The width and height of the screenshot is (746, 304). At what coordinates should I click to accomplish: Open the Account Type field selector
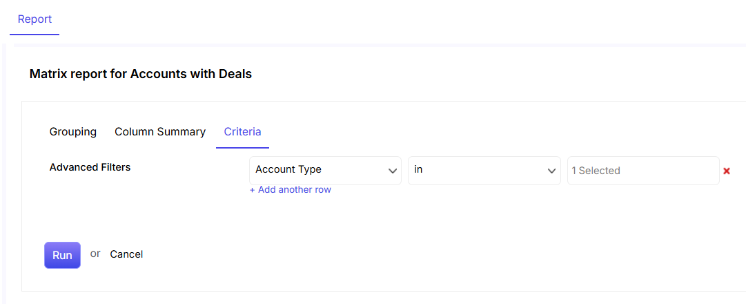pyautogui.click(x=326, y=171)
